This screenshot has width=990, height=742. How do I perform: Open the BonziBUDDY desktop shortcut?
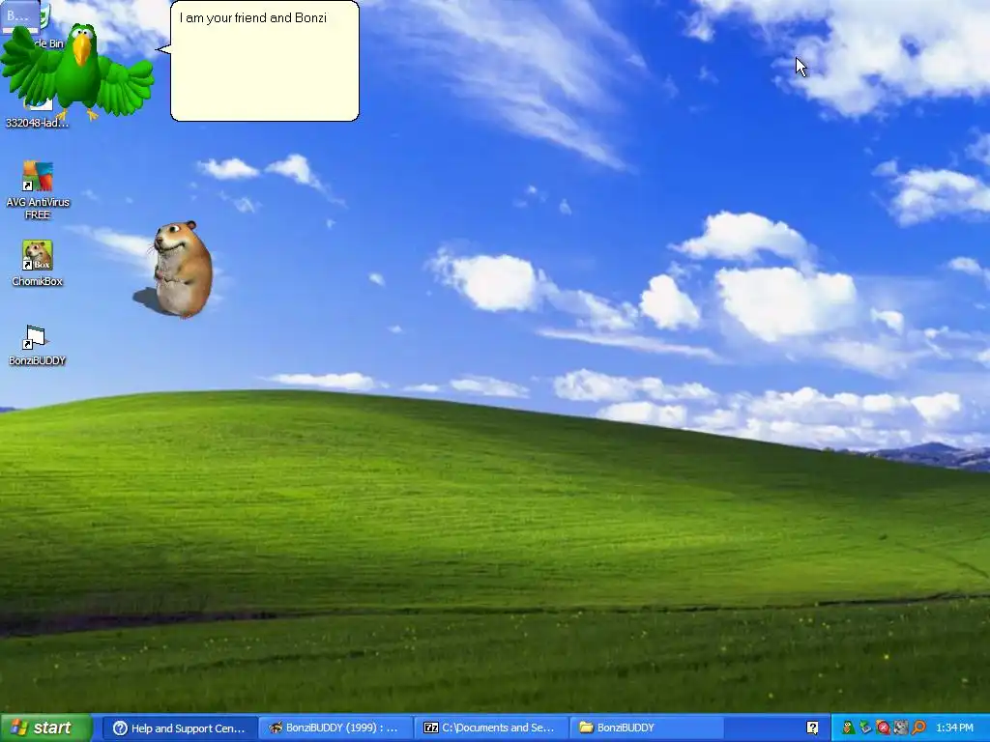[37, 345]
